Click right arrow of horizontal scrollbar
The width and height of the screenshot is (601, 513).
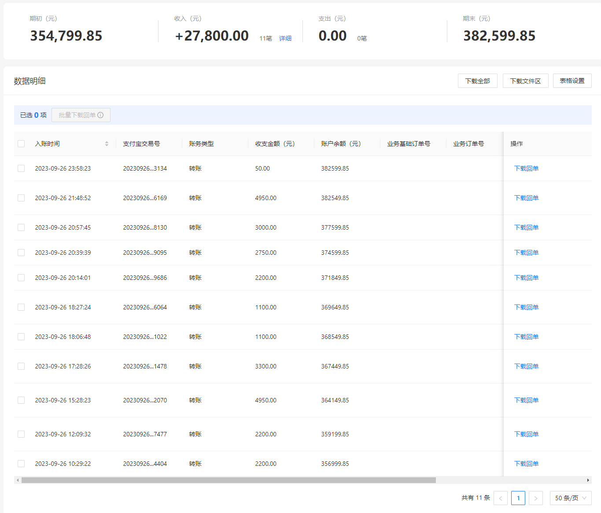(588, 480)
